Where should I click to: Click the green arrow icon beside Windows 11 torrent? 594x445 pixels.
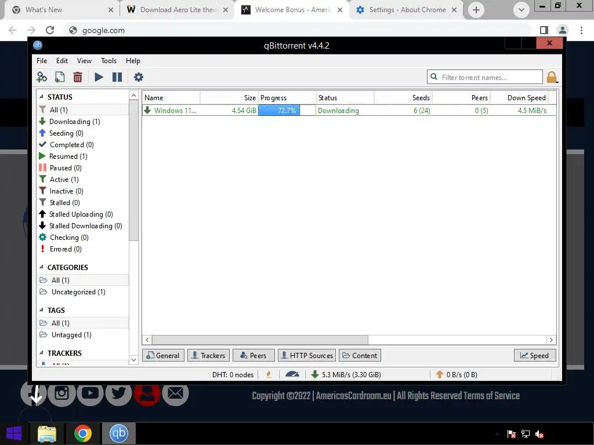coord(147,110)
